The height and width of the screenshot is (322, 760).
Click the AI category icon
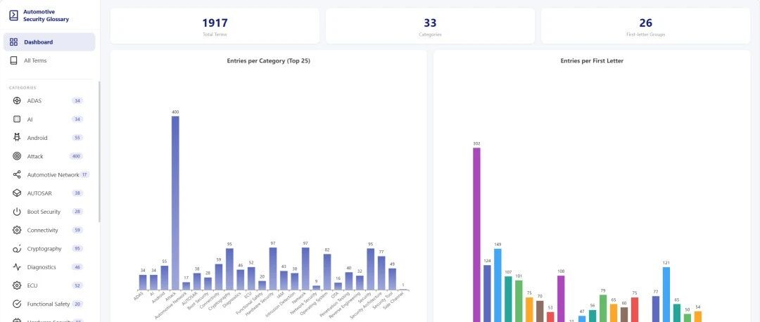coord(17,119)
